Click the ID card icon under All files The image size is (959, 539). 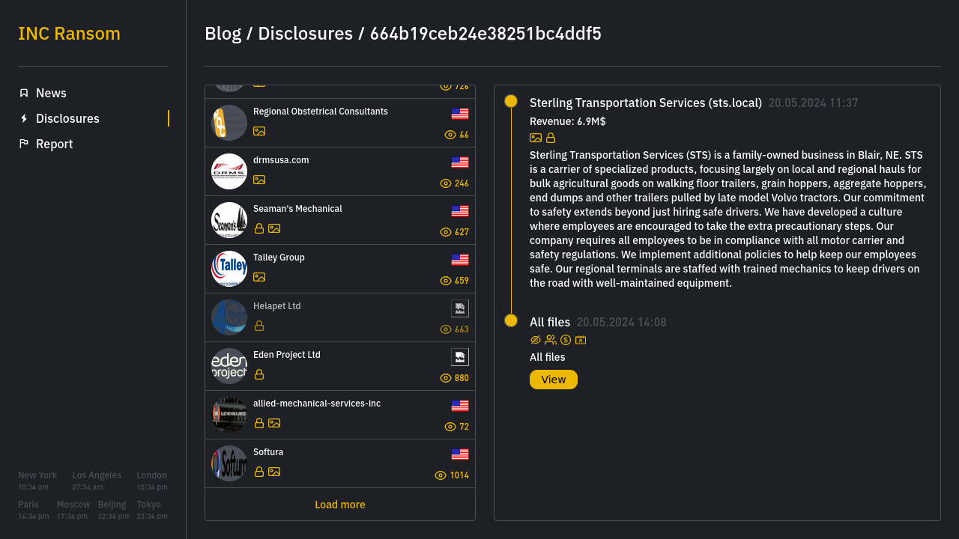pos(581,340)
